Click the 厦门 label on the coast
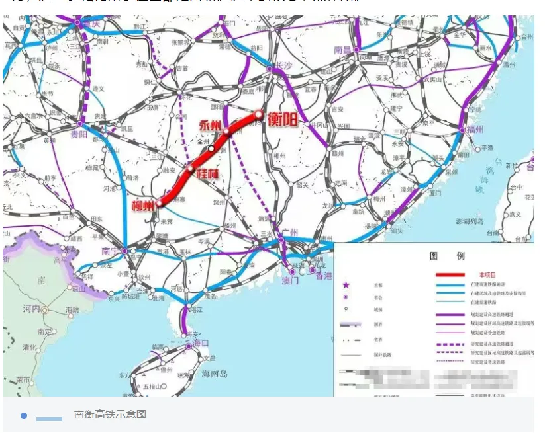 (x=435, y=193)
